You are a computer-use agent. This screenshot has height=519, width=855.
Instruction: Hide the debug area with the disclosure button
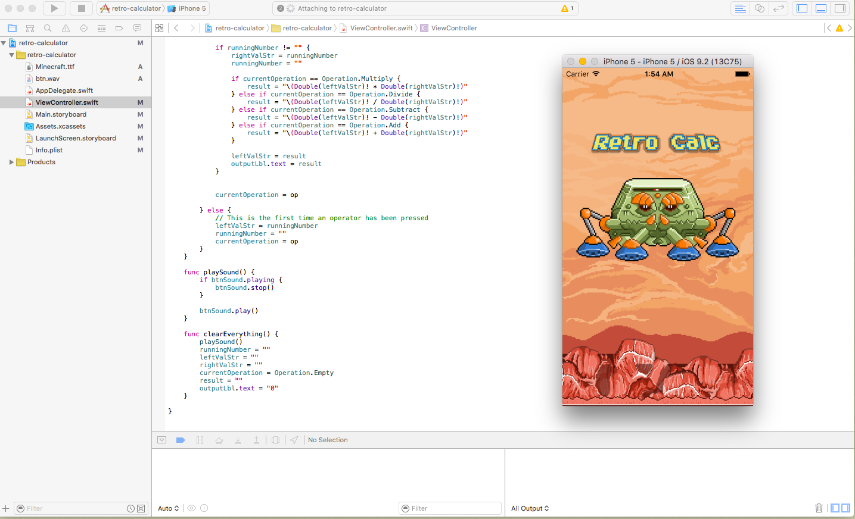[161, 440]
